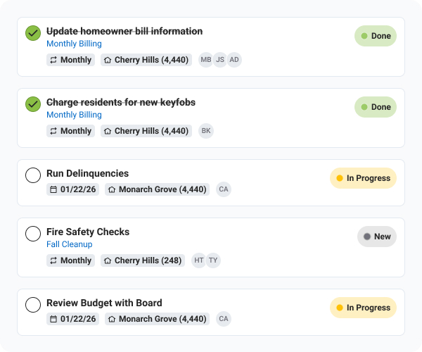This screenshot has height=352, width=422.
Task: Open In Progress status for Run Delinquencies
Action: [363, 178]
